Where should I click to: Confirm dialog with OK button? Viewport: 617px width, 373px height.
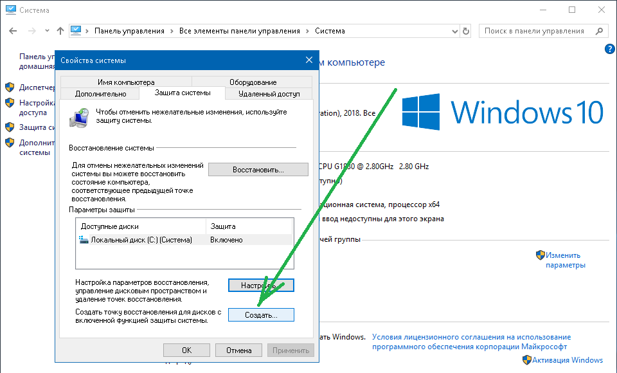(186, 350)
